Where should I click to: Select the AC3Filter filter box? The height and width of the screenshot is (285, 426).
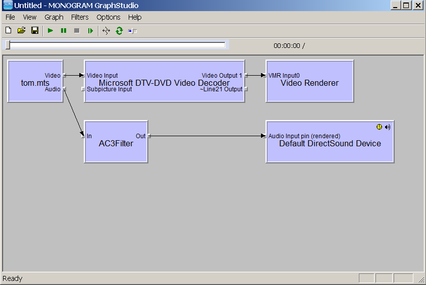pos(116,142)
